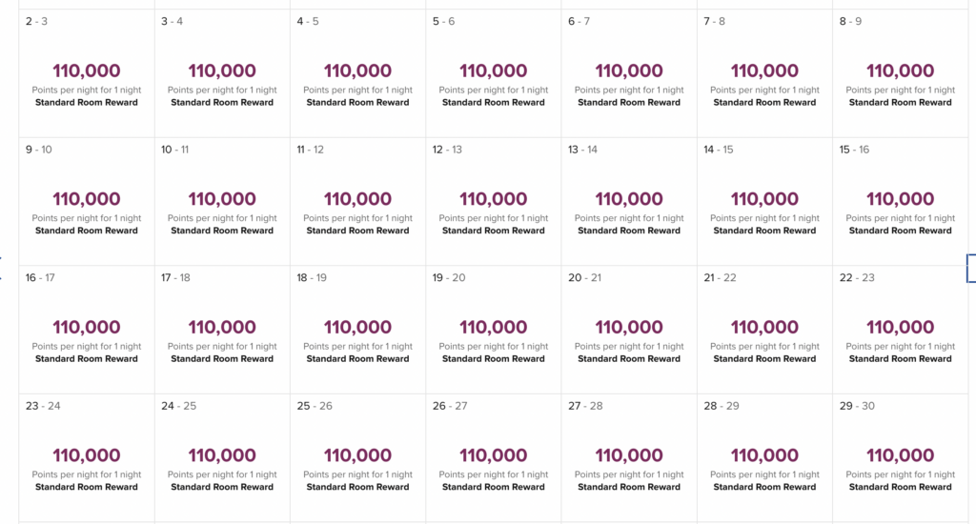Choose the 18 - 19 date cell
976x524 pixels.
pos(357,331)
